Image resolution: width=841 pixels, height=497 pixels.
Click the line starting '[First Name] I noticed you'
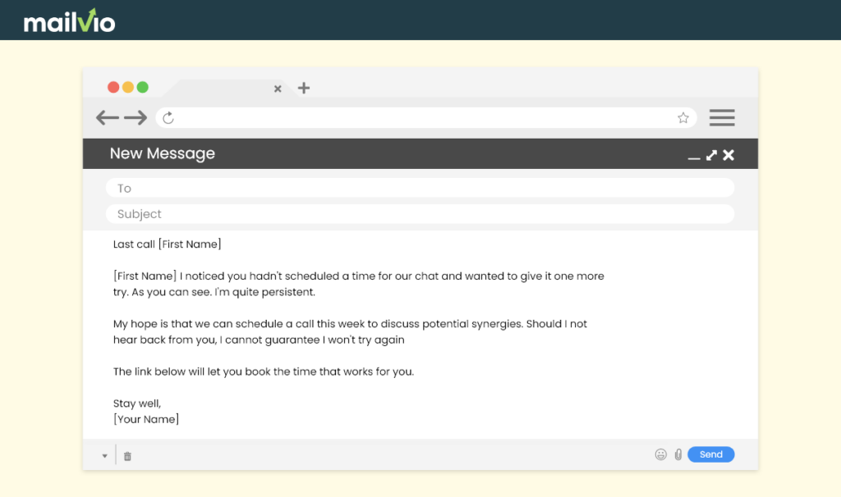[359, 276]
